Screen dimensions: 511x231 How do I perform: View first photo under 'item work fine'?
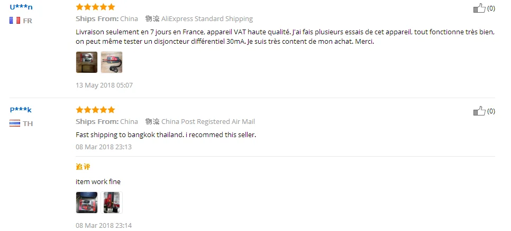(87, 203)
